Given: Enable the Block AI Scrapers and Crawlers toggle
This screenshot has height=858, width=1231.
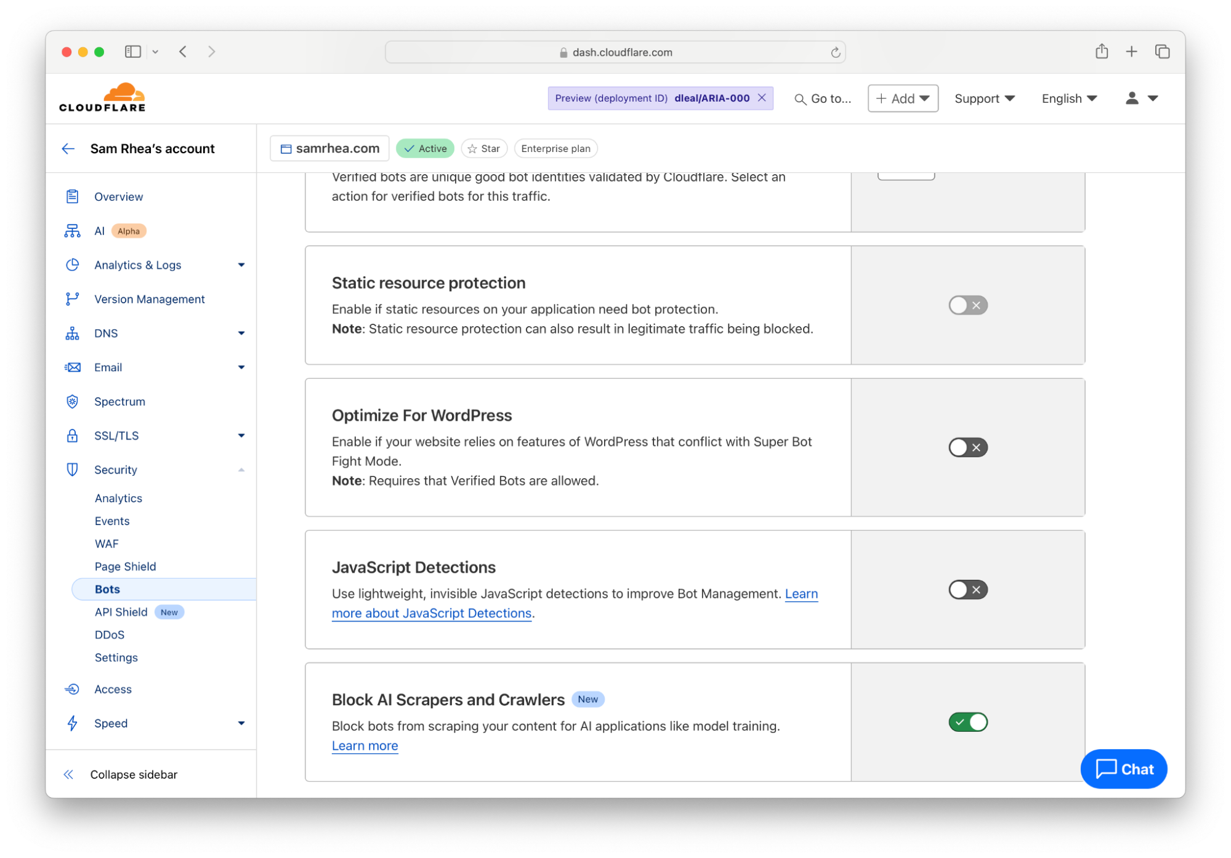Looking at the screenshot, I should click(968, 721).
